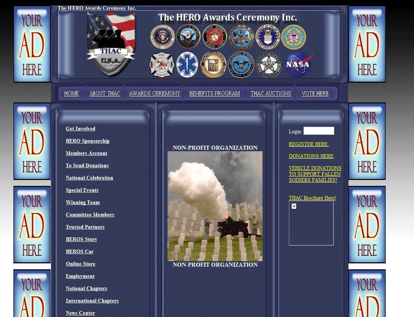Click the Seal of the President emblem

pos(162,37)
